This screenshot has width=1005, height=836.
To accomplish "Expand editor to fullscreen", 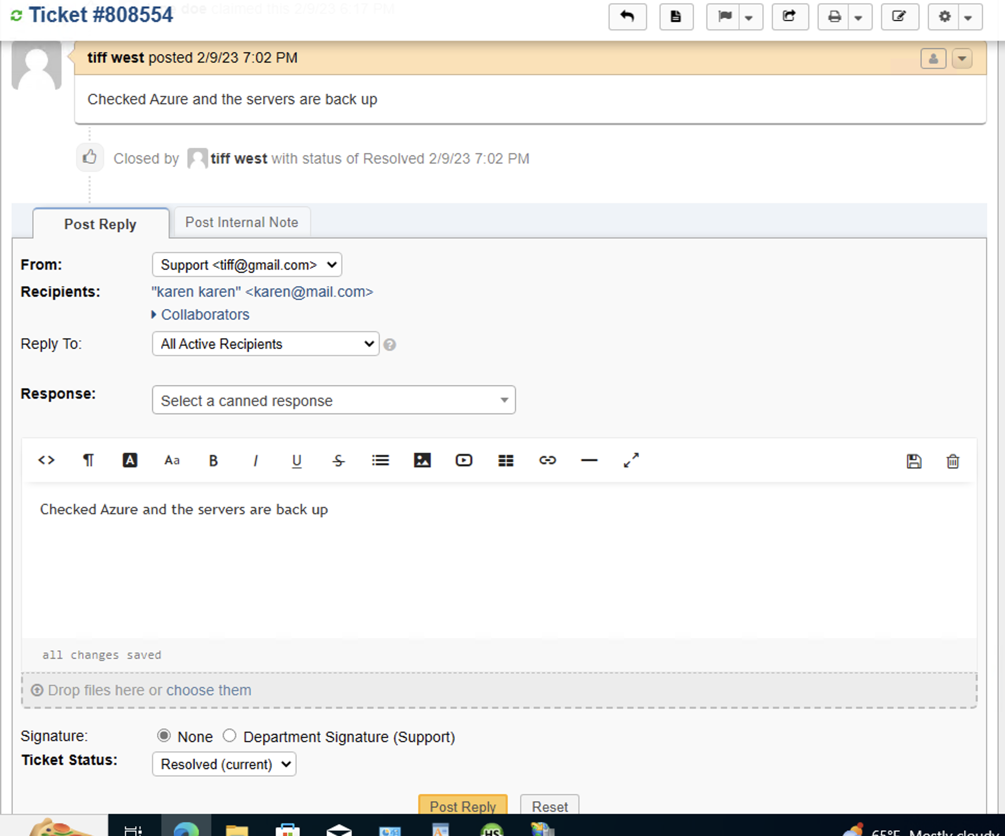I will pyautogui.click(x=631, y=460).
